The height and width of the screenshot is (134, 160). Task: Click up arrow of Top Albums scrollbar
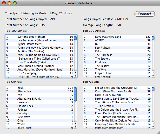(x=153, y=124)
